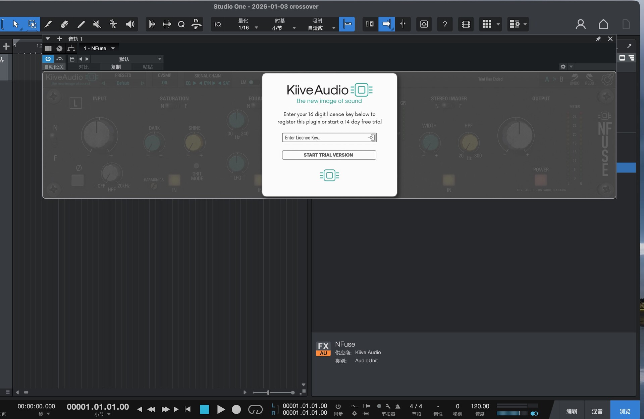The width and height of the screenshot is (644, 419).
Task: Open the preset 默认 dropdown
Action: 160,59
